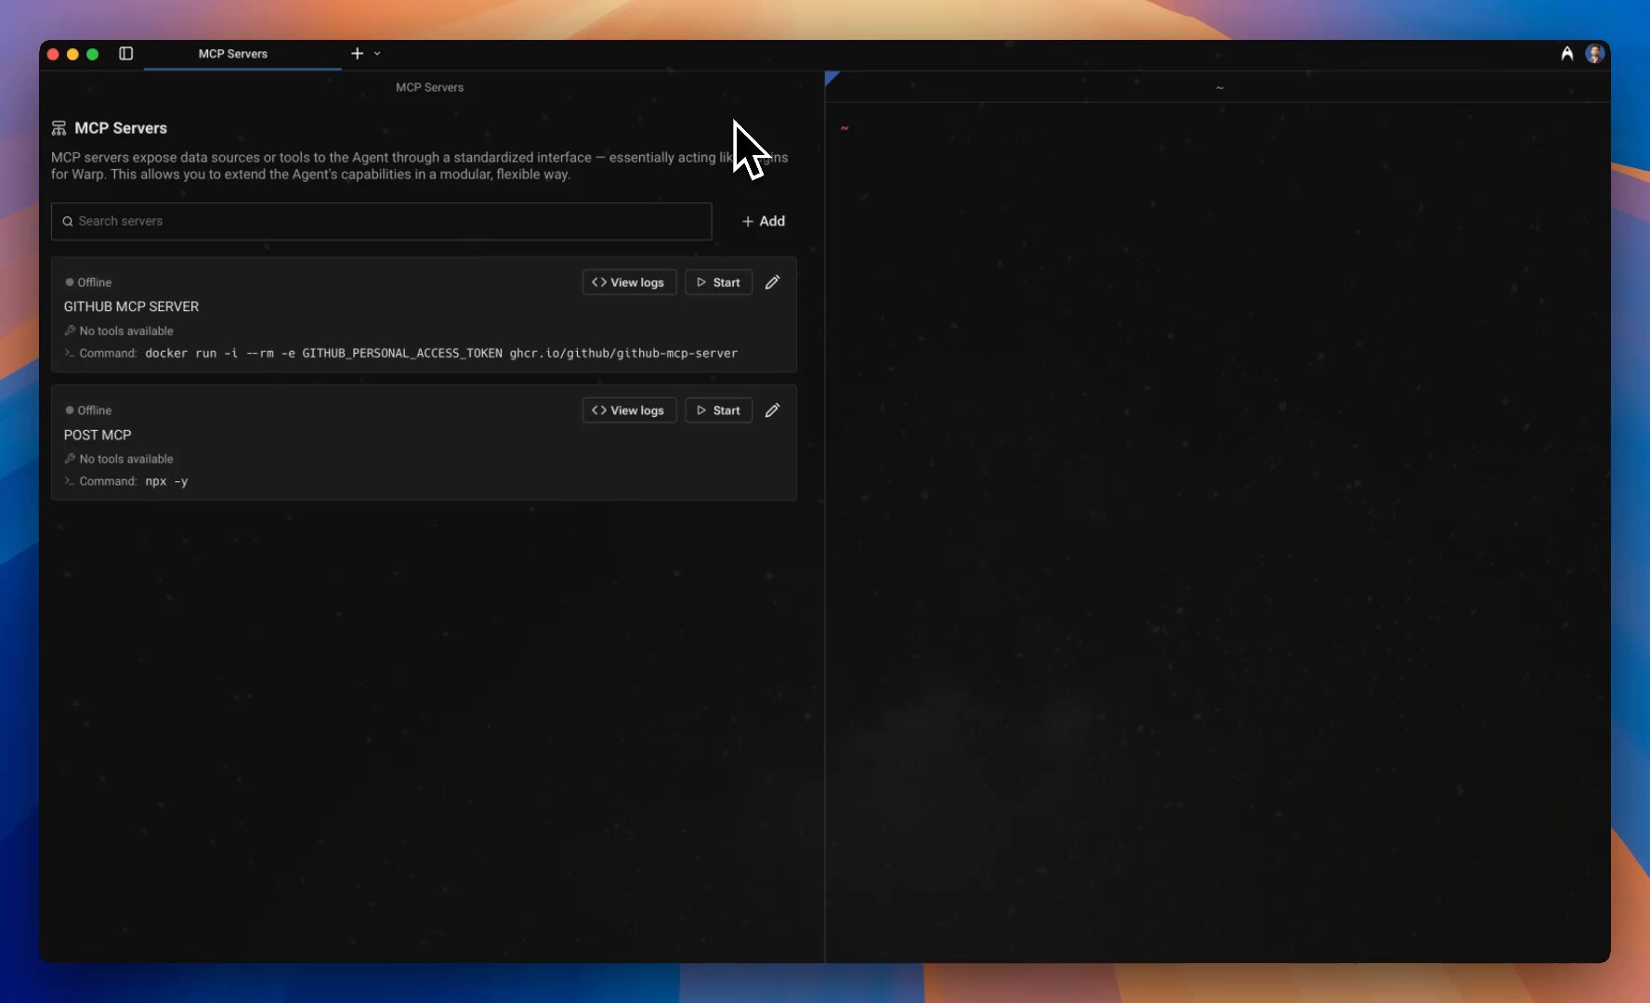View logs for POST MCP
The width and height of the screenshot is (1650, 1003).
point(629,410)
